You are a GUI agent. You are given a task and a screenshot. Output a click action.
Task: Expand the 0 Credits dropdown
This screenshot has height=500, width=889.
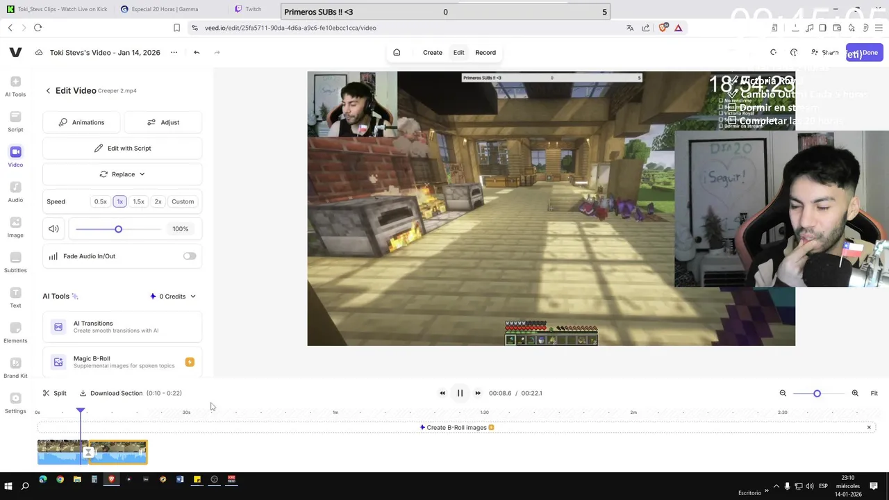(x=172, y=297)
